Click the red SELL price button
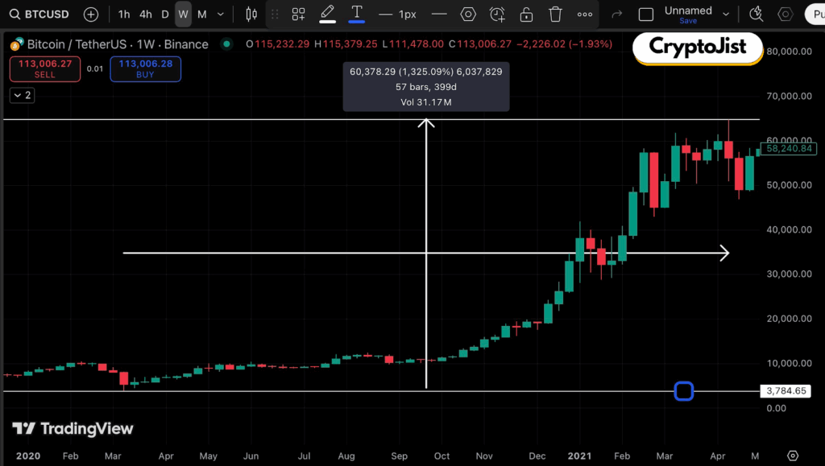 click(x=45, y=69)
